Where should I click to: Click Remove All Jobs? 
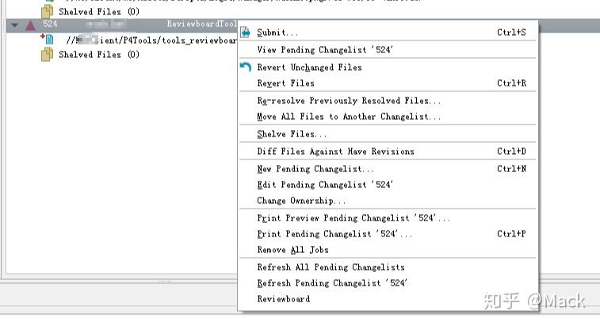292,250
